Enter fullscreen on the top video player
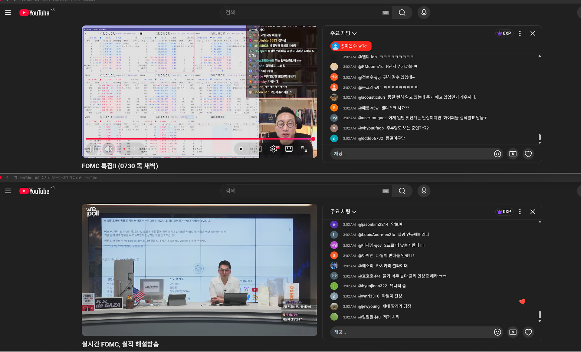Viewport: 581px width, 352px height. pyautogui.click(x=304, y=149)
